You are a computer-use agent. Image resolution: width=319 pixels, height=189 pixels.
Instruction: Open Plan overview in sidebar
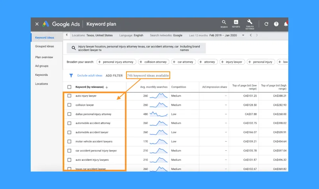(x=44, y=57)
